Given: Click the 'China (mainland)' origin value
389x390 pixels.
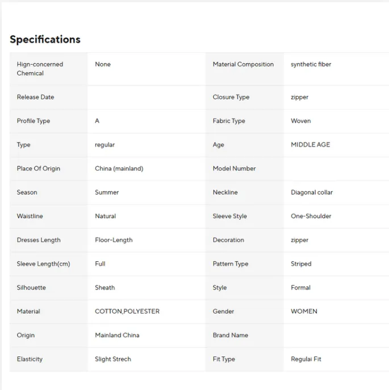Looking at the screenshot, I should (x=119, y=169).
